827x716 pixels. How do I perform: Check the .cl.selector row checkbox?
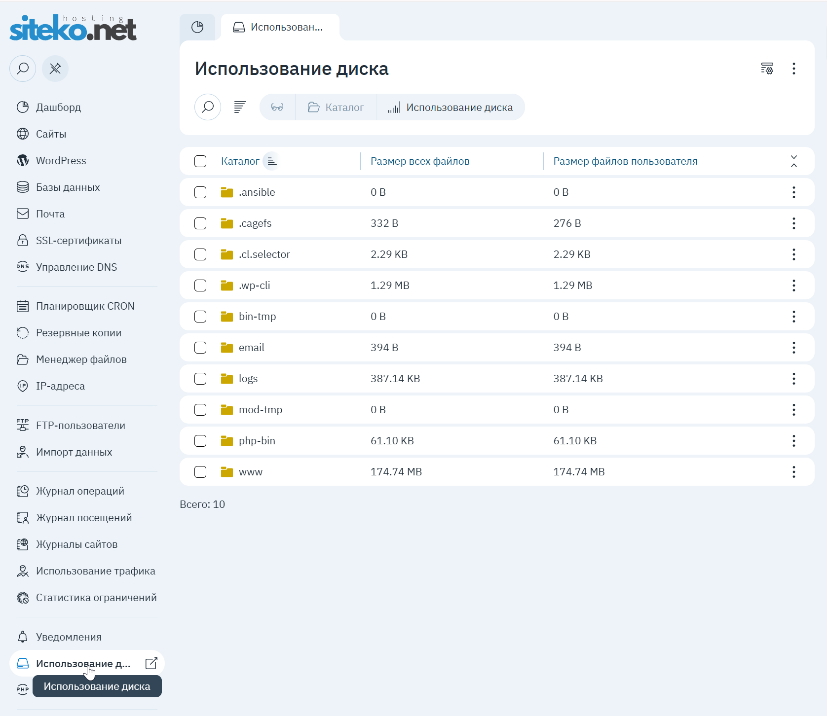click(200, 254)
